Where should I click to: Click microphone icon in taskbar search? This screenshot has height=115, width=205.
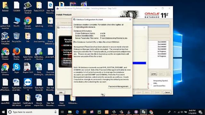(x=55, y=112)
